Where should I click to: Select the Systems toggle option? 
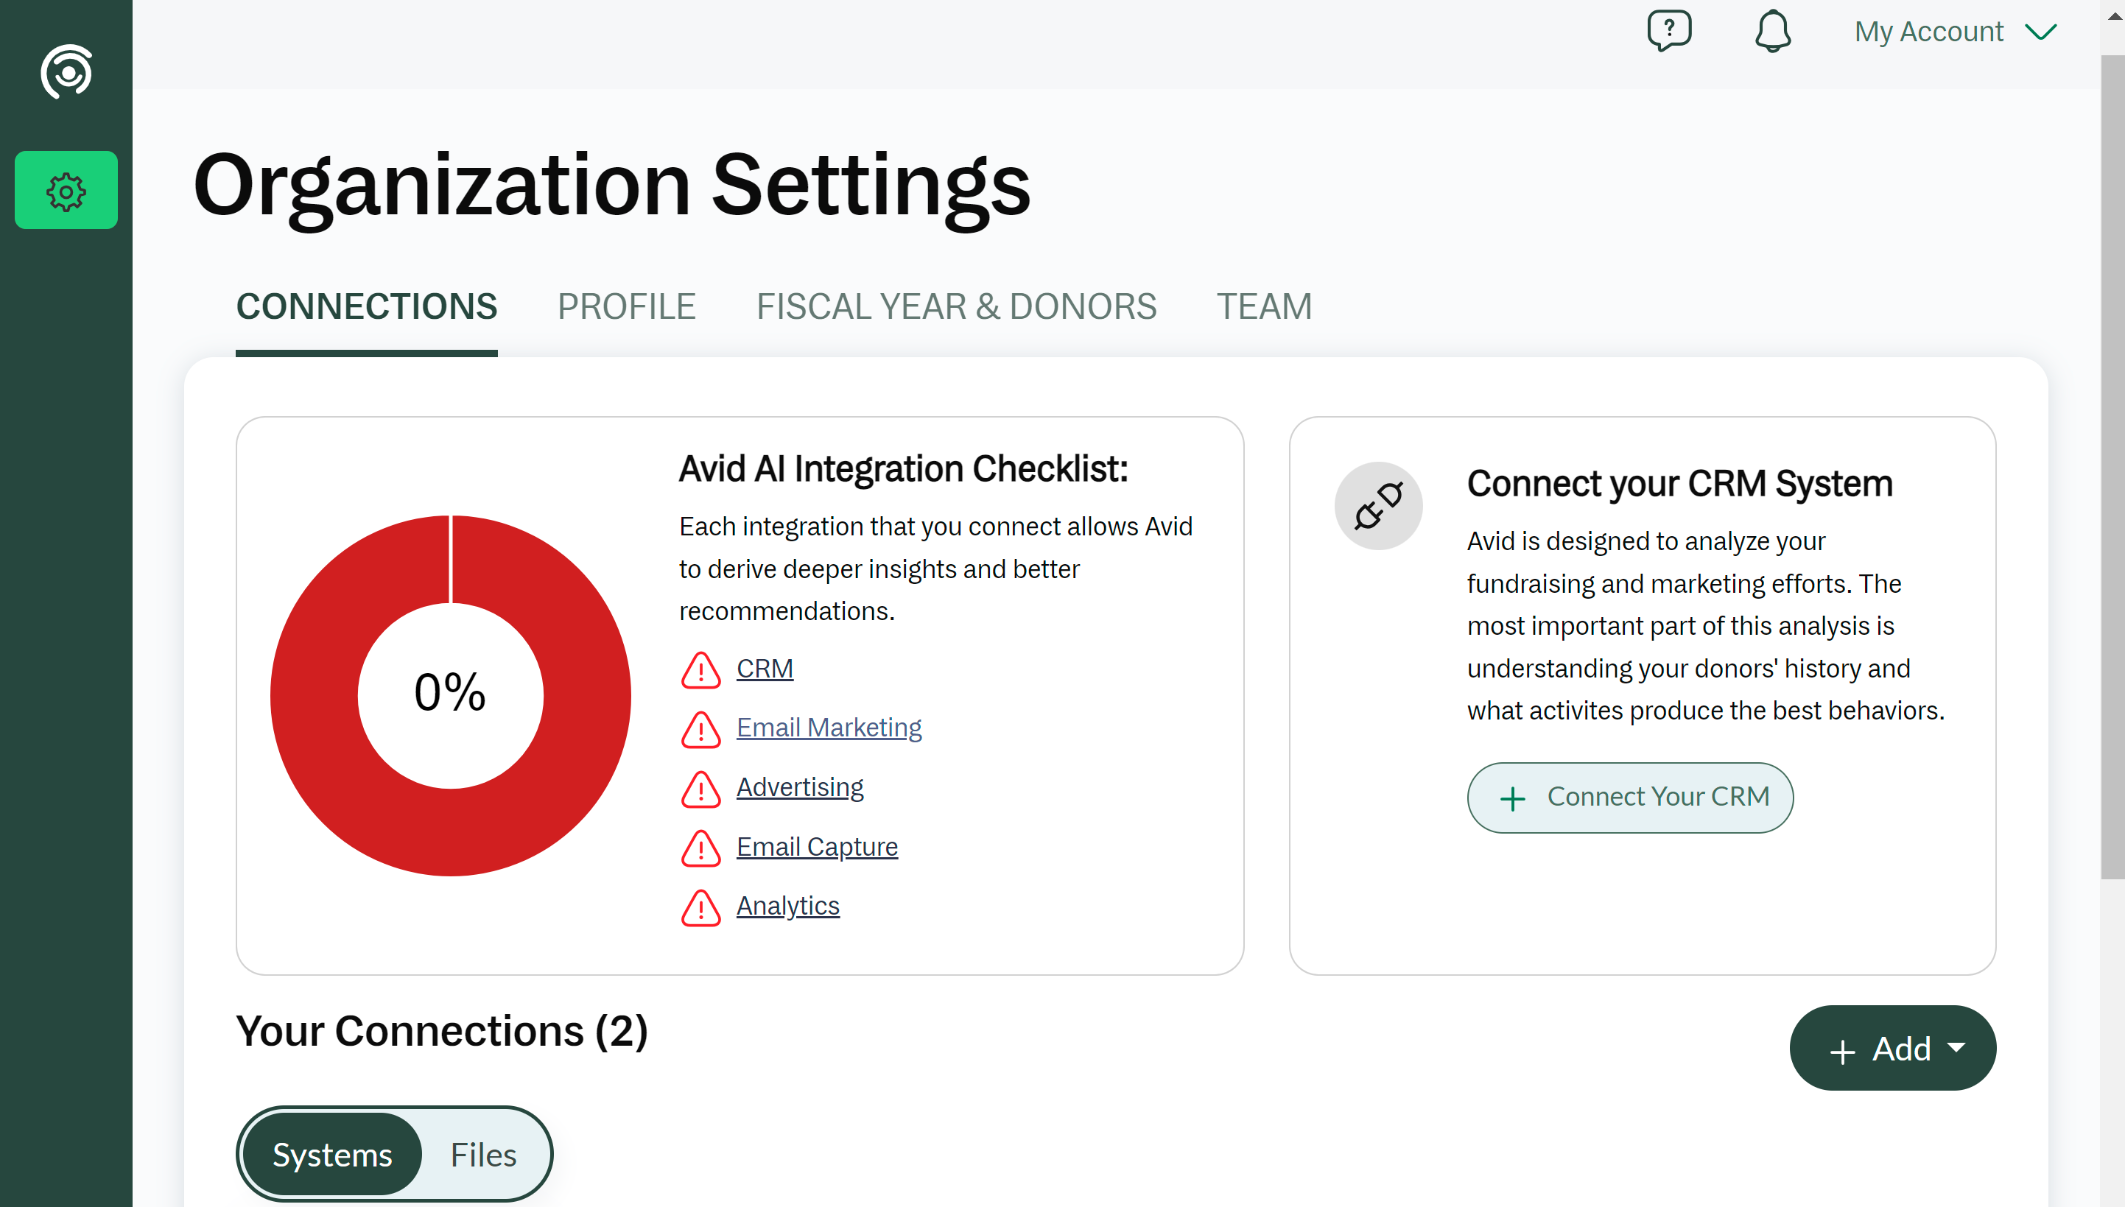(x=331, y=1154)
